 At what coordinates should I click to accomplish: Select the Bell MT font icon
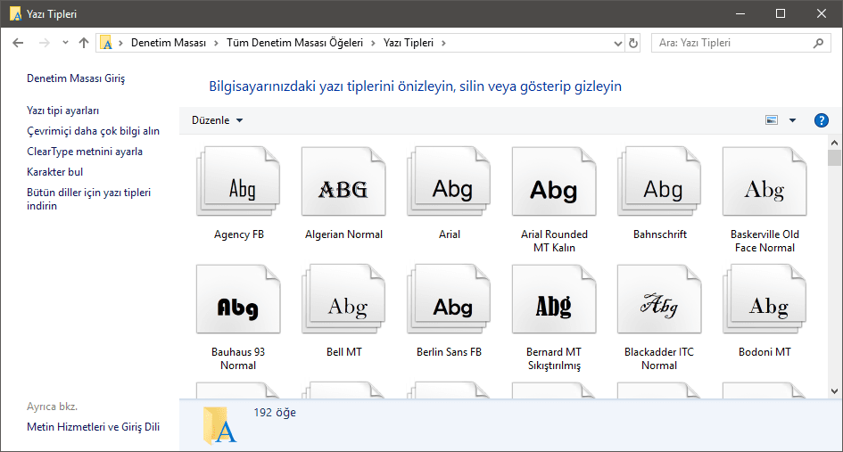pos(343,299)
